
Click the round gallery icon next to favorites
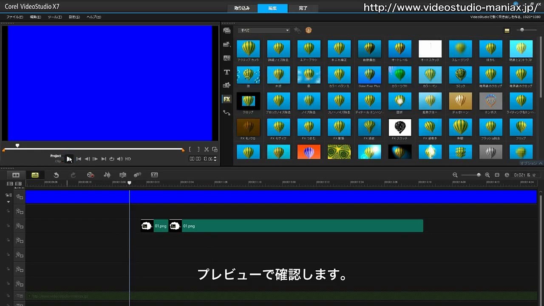(x=309, y=30)
